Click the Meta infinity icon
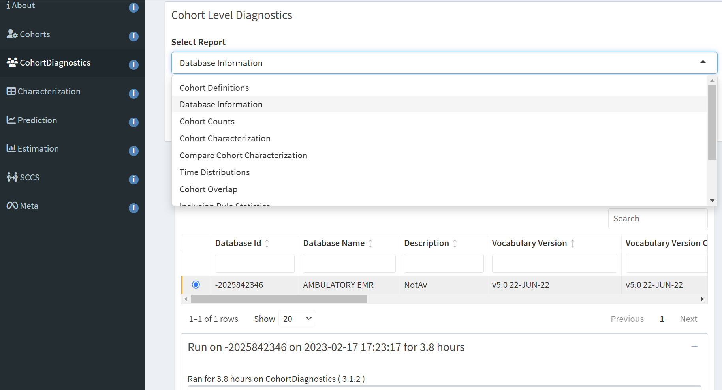The width and height of the screenshot is (722, 390). [x=11, y=205]
